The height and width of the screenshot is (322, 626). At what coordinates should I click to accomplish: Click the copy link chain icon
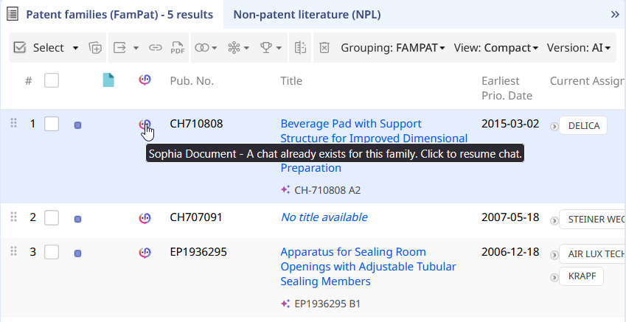point(156,48)
